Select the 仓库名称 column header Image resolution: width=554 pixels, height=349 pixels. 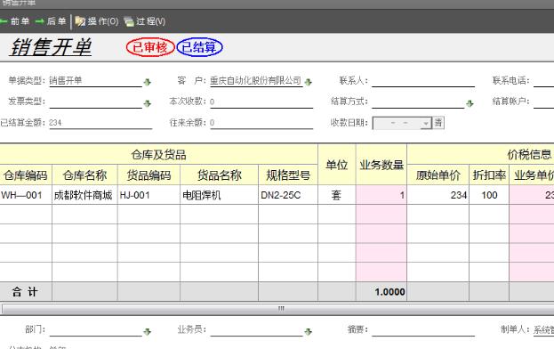84,175
